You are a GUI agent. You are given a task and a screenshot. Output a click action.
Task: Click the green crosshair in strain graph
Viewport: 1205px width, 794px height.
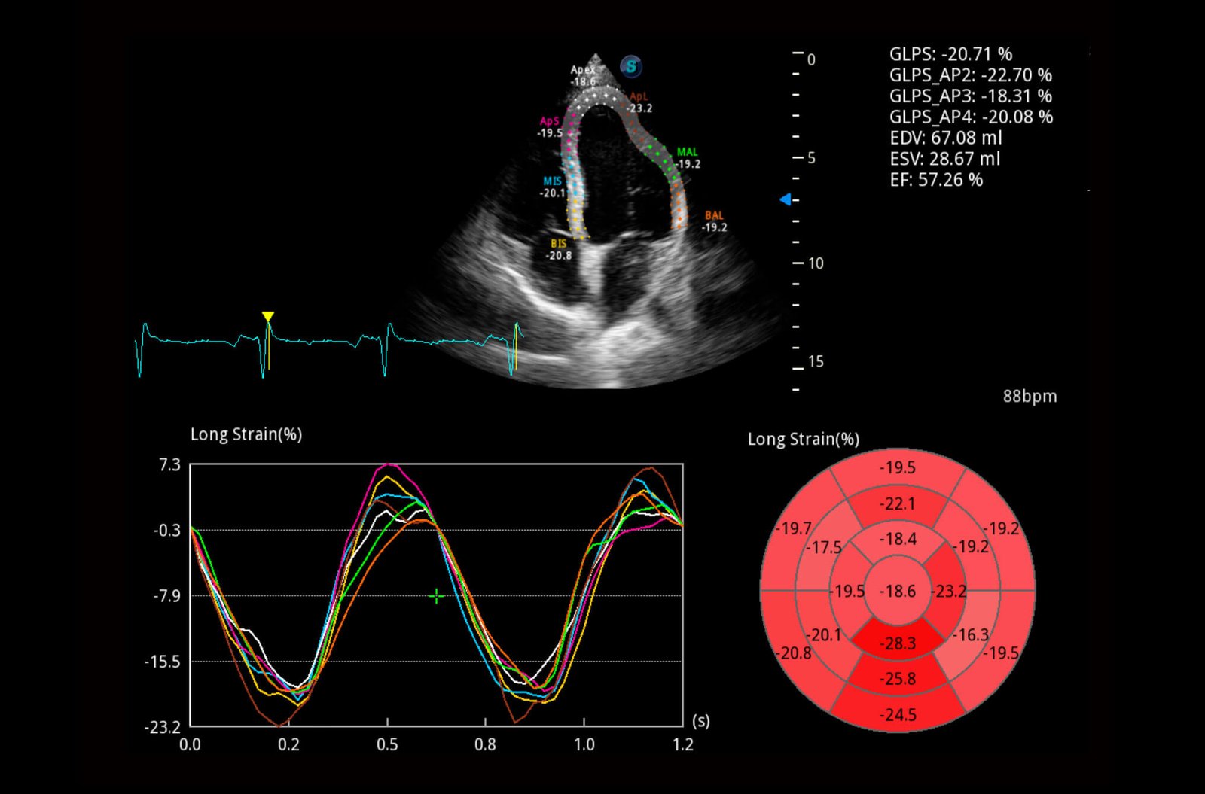tap(436, 597)
